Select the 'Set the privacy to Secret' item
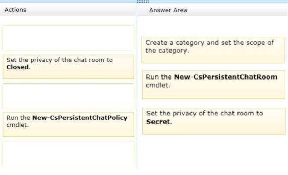288x175 pixels. pyautogui.click(x=214, y=121)
